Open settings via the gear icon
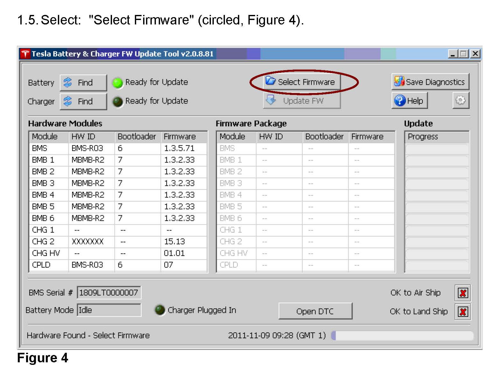 coord(460,101)
